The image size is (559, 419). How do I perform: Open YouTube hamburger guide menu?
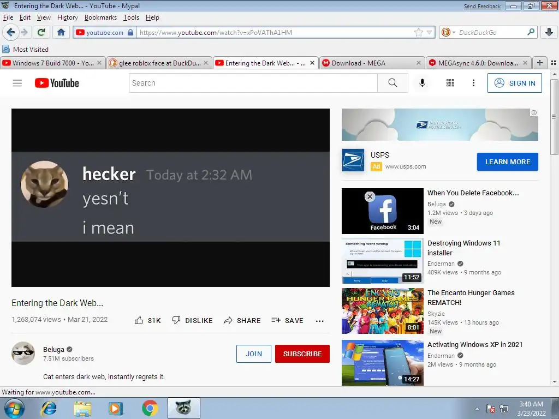pos(17,83)
